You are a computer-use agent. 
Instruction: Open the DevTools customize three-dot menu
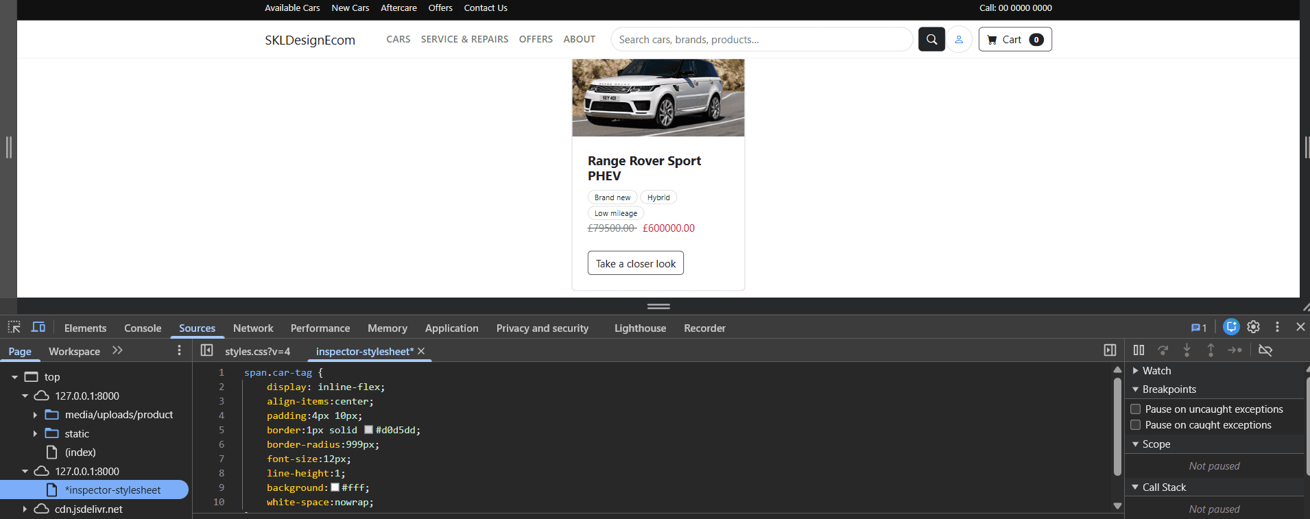(1277, 327)
